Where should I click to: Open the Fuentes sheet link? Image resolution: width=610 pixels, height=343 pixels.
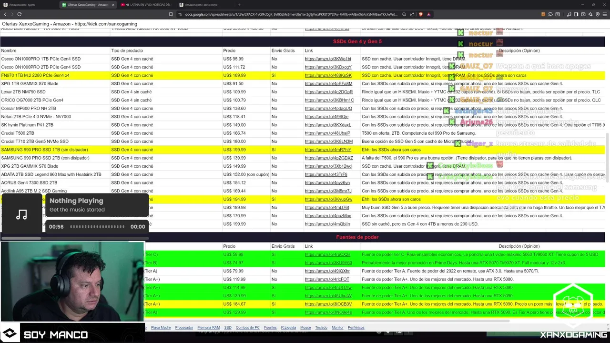point(270,328)
